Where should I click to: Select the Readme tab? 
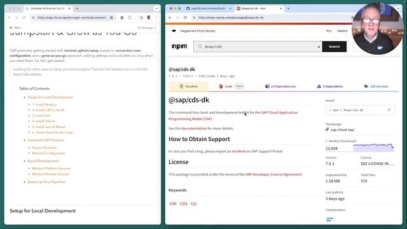pyautogui.click(x=188, y=87)
